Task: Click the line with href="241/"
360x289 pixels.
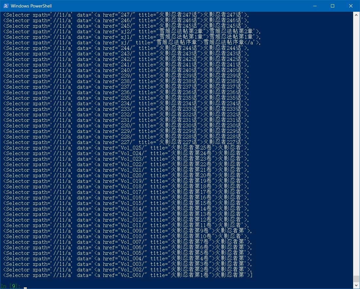Action: [x=126, y=65]
